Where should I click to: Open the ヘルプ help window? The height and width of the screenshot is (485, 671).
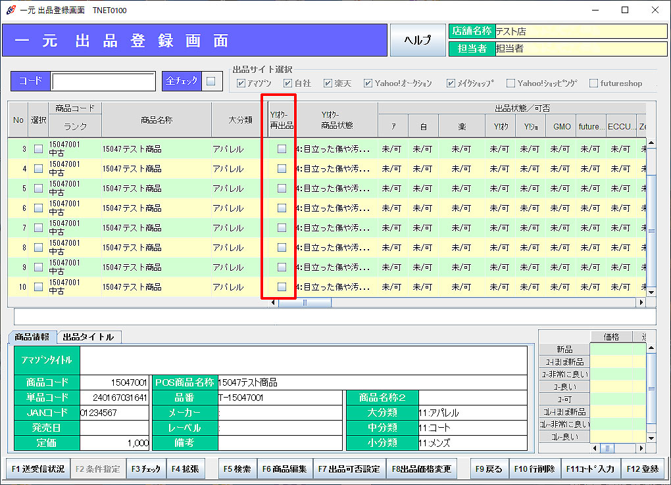[x=417, y=39]
